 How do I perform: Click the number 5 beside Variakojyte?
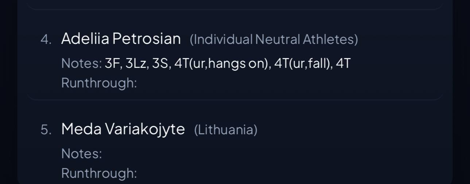tap(46, 130)
